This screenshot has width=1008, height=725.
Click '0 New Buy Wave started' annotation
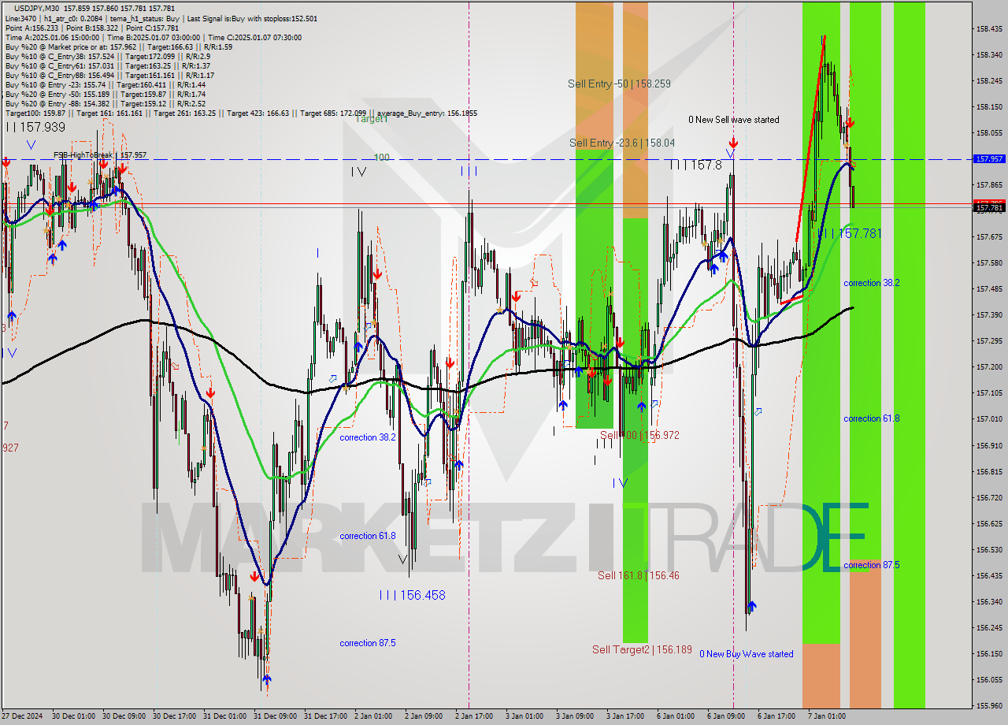[747, 654]
